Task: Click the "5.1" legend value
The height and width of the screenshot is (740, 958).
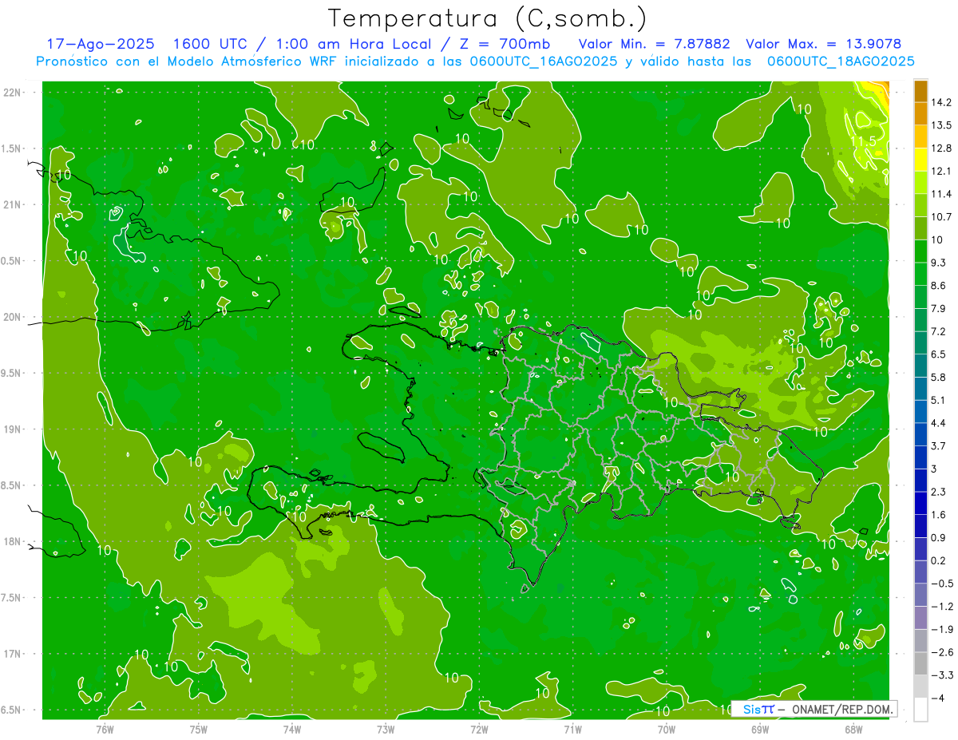Action: pos(939,400)
